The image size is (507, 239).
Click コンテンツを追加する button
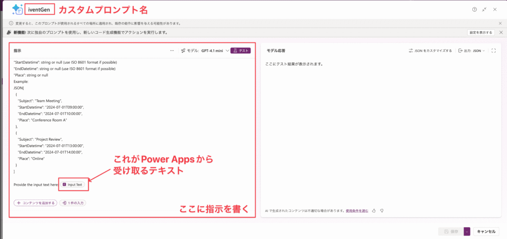[x=35, y=202]
